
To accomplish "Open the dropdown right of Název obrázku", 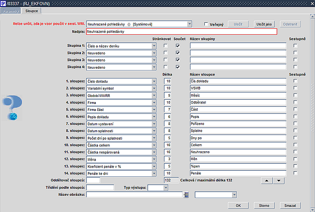I will (x=234, y=195).
